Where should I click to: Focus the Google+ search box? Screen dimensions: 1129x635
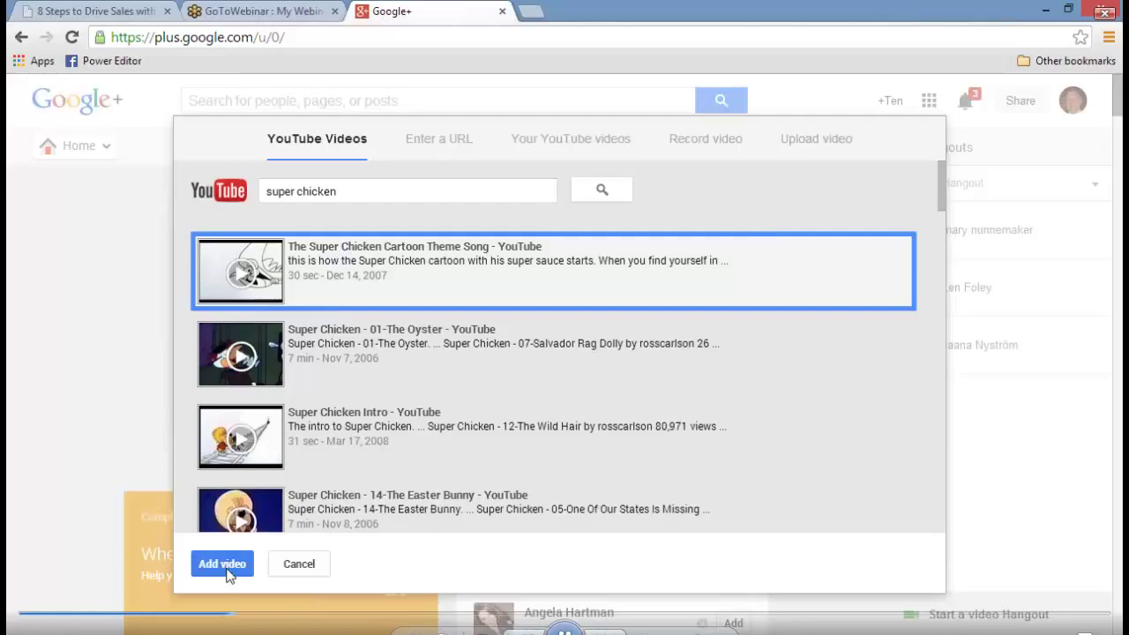point(437,101)
